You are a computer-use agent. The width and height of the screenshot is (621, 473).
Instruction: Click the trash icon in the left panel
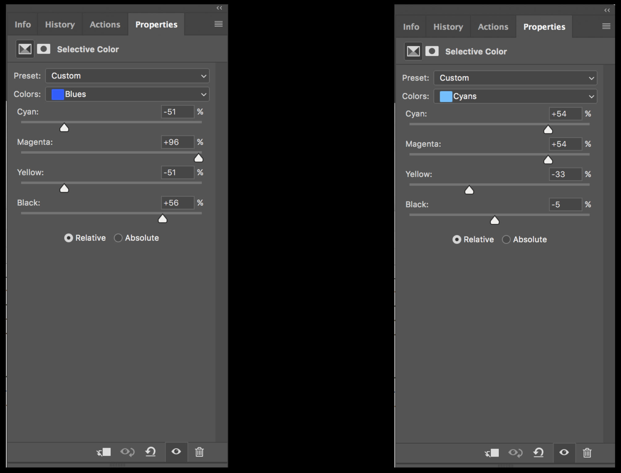coord(199,452)
